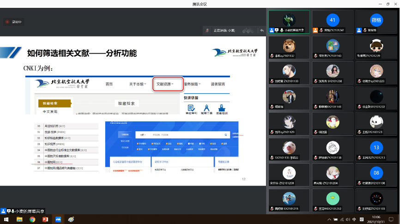Click the recording indicator in the top-left corner

click(x=13, y=22)
